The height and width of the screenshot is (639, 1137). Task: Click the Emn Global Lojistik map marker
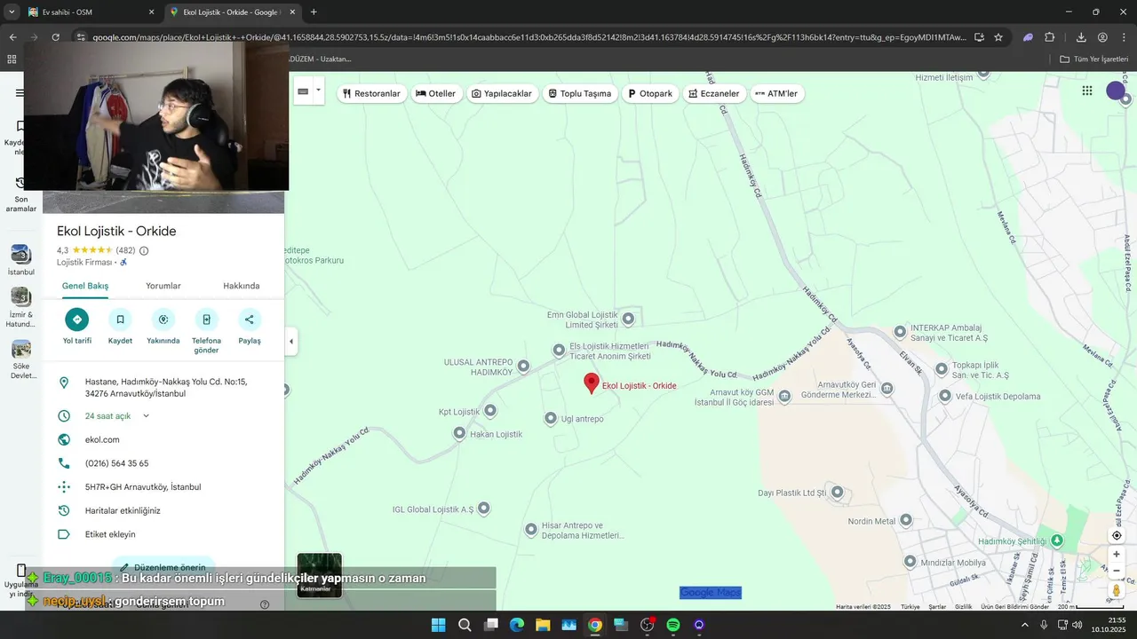point(628,318)
